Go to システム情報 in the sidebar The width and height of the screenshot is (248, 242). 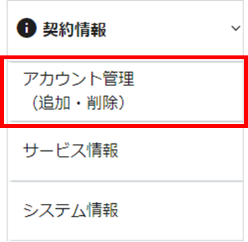(126, 211)
